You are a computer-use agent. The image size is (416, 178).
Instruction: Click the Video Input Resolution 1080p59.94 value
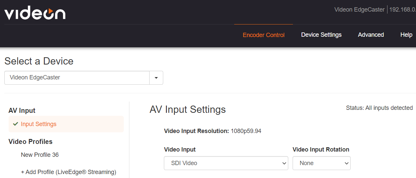coord(246,131)
